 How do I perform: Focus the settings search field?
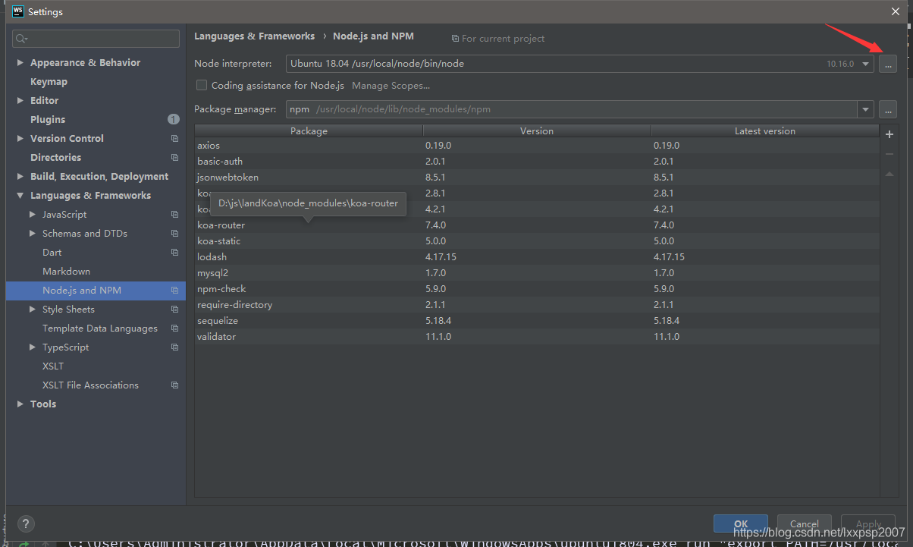[96, 39]
